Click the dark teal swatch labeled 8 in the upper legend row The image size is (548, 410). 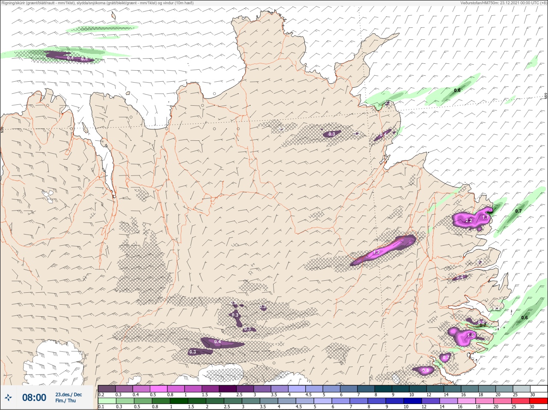384,389
